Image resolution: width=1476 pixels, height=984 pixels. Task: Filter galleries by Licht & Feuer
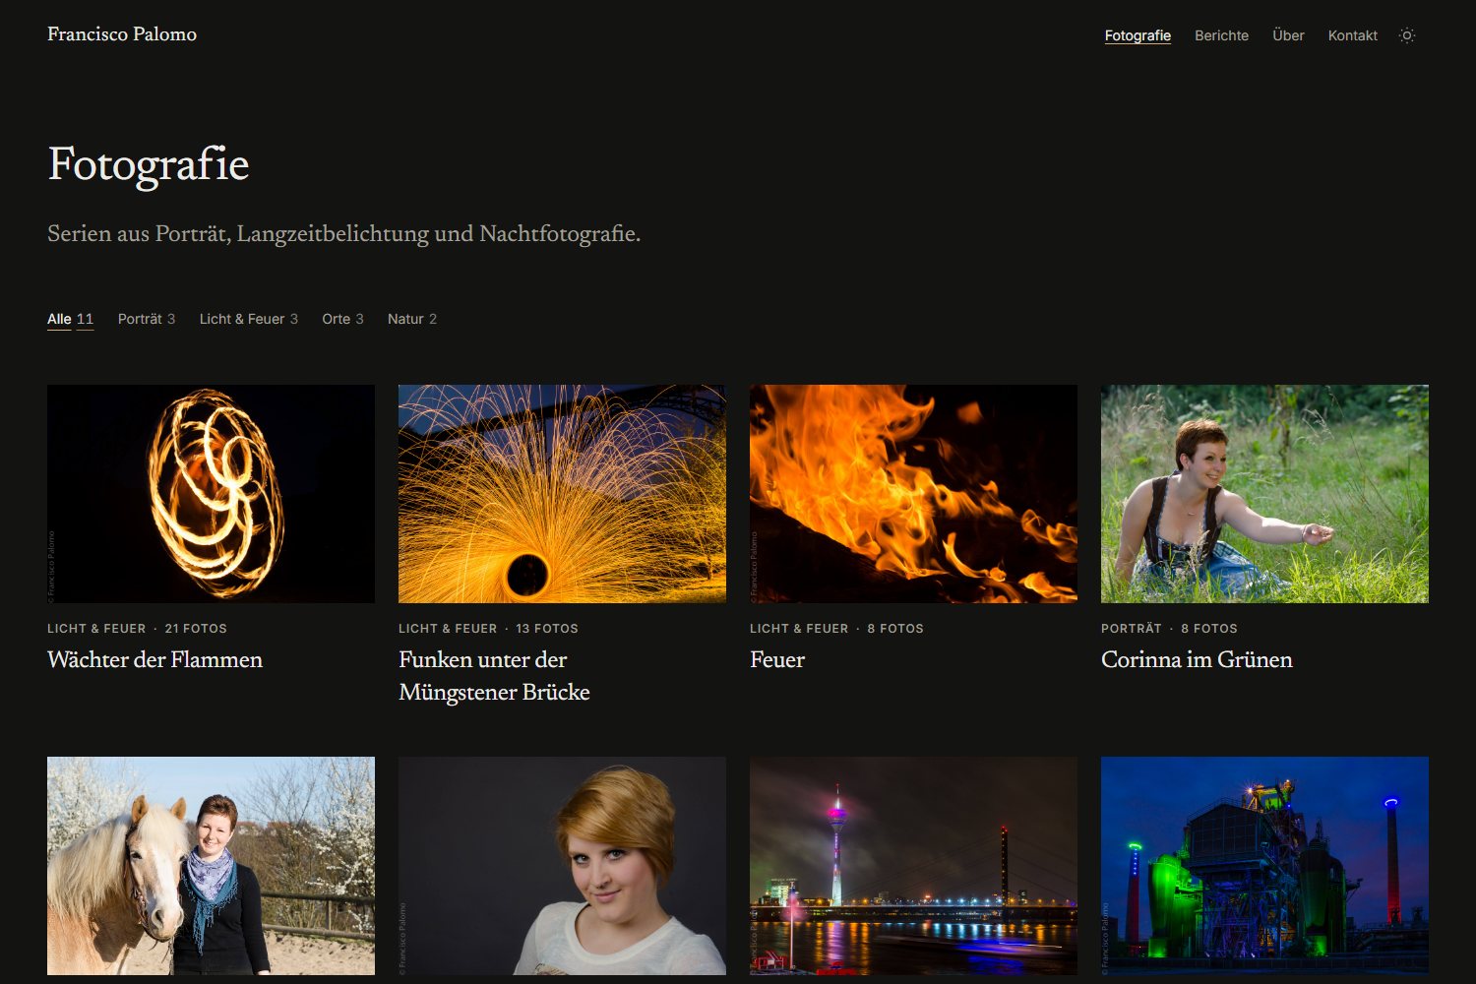tap(249, 319)
